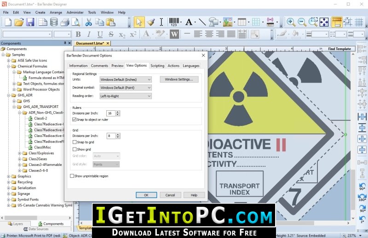Switch to the Layers panel tab

click(16, 224)
